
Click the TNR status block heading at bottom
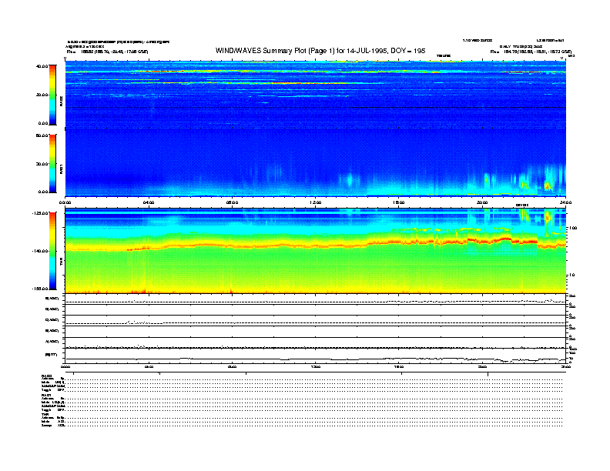click(x=45, y=414)
